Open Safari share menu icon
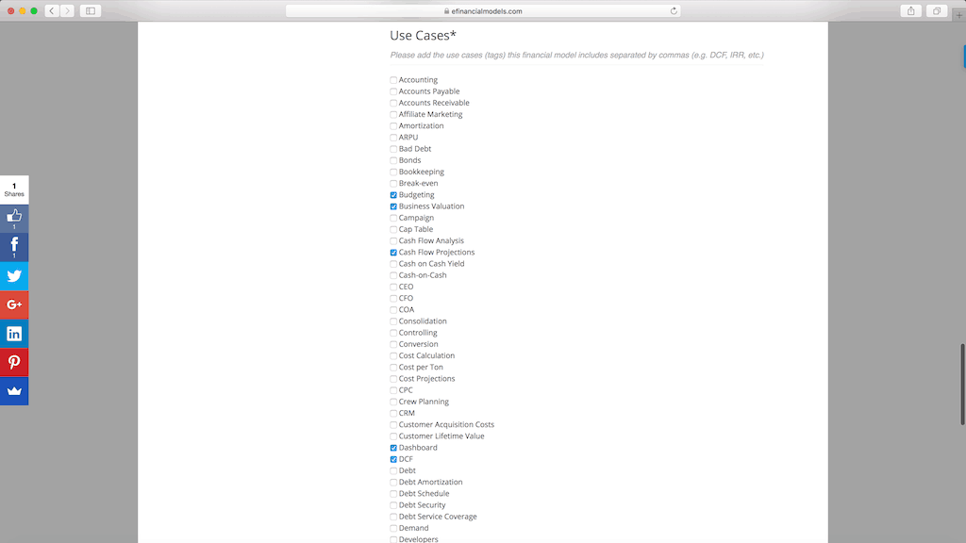The image size is (966, 543). click(x=910, y=10)
